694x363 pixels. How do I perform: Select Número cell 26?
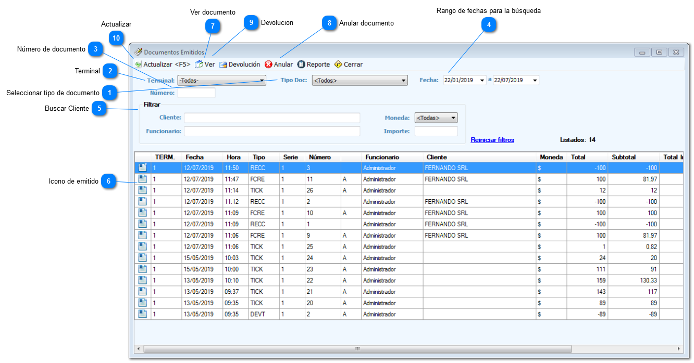(323, 190)
